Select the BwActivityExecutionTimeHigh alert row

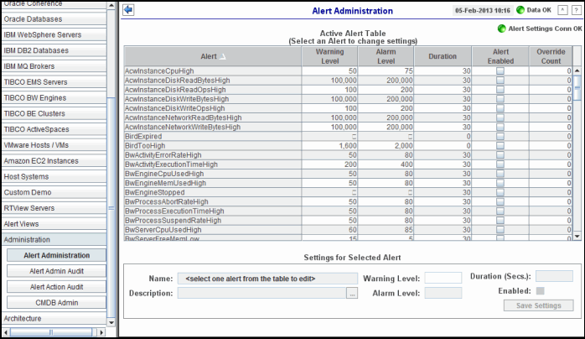(x=347, y=164)
